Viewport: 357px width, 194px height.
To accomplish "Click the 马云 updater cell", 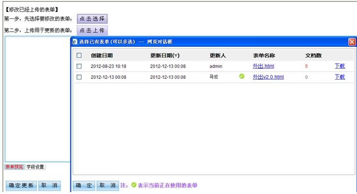I will tap(214, 77).
